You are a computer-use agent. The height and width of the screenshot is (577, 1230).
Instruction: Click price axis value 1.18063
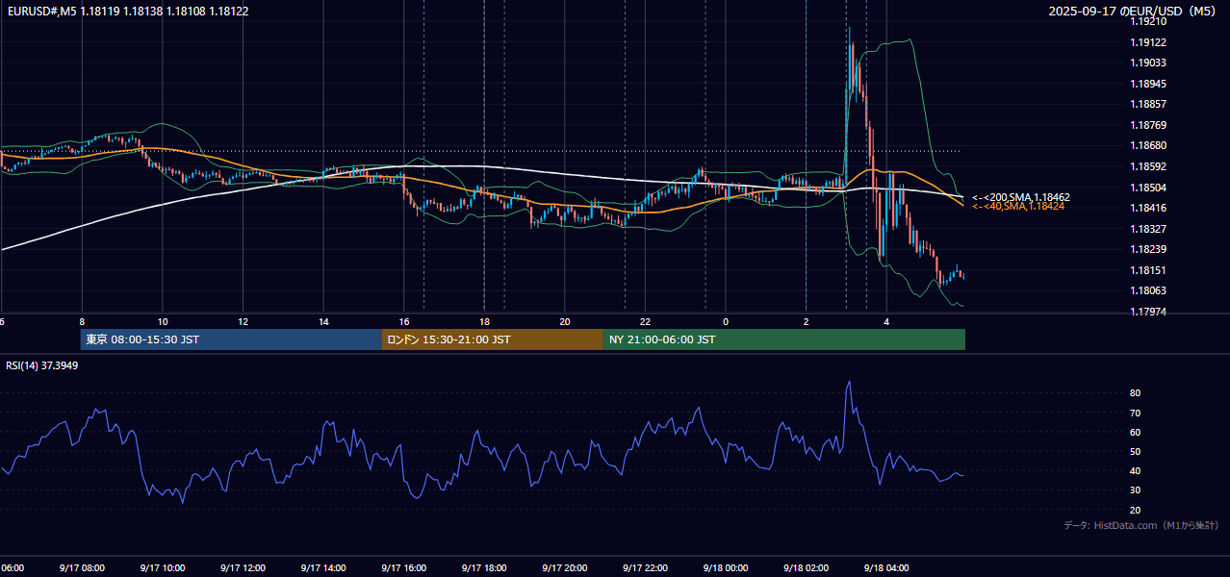coord(1149,290)
